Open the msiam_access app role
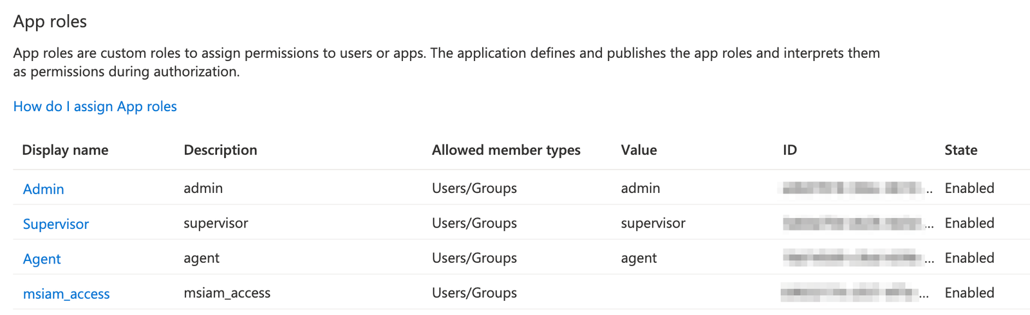Viewport: 1030px width, 315px height. point(66,294)
